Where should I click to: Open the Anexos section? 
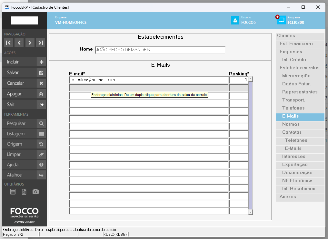pyautogui.click(x=288, y=197)
